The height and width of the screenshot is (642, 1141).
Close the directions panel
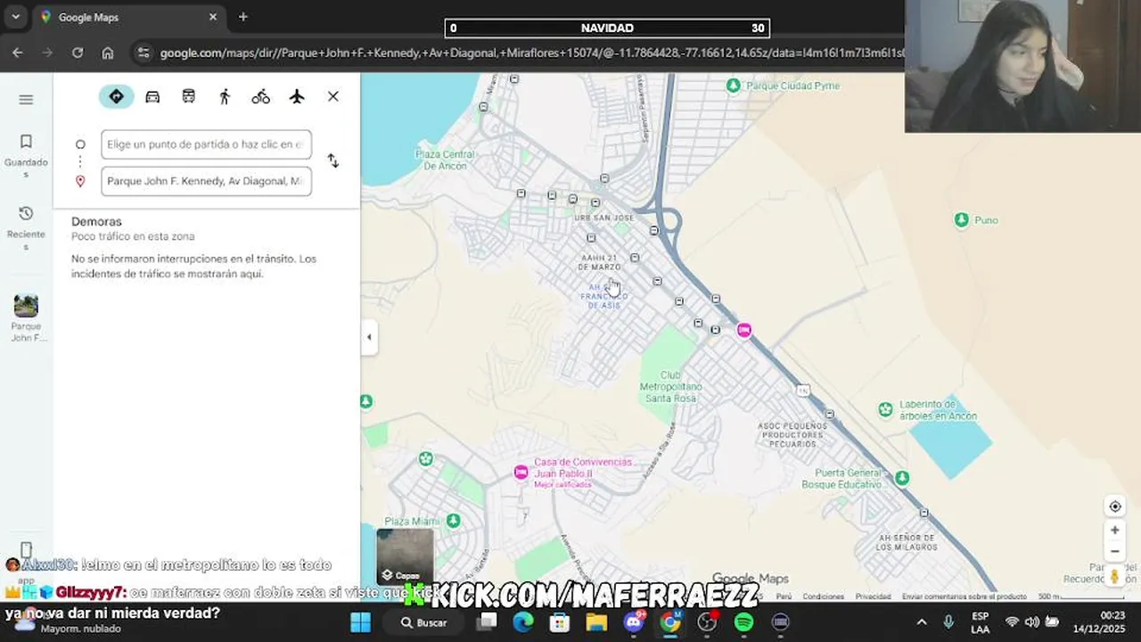click(x=333, y=96)
